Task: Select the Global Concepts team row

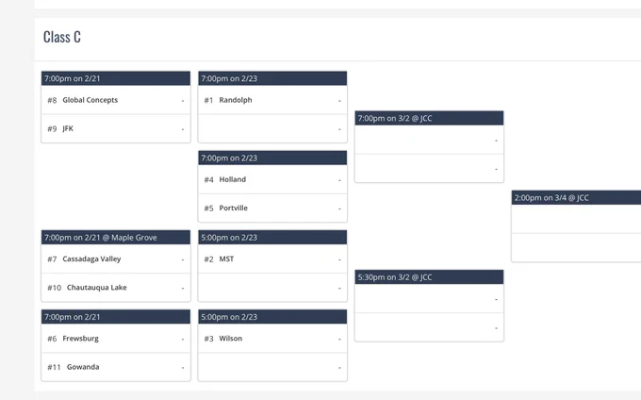Action: click(x=116, y=100)
